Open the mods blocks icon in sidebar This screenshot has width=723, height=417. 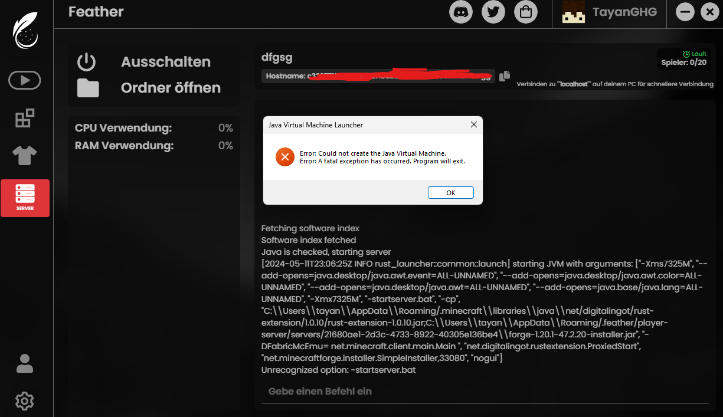(x=25, y=118)
